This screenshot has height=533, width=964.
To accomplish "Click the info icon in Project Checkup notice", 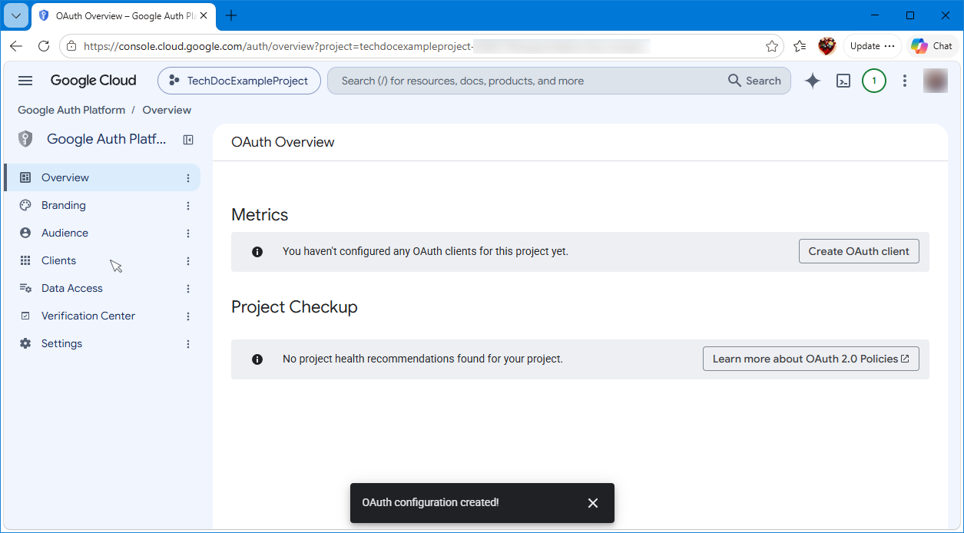I will click(257, 359).
